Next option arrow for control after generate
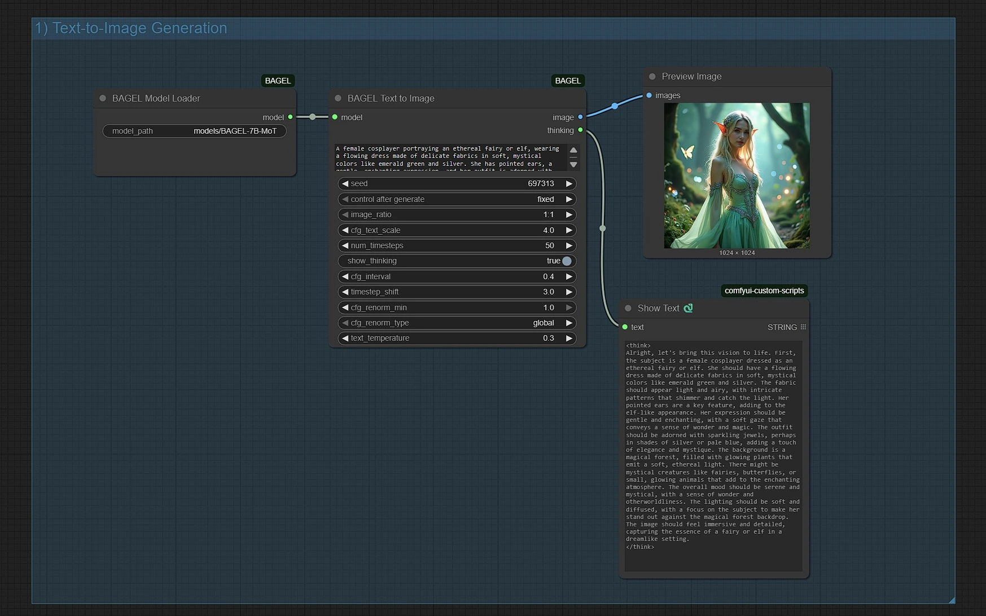986x616 pixels. pyautogui.click(x=569, y=199)
